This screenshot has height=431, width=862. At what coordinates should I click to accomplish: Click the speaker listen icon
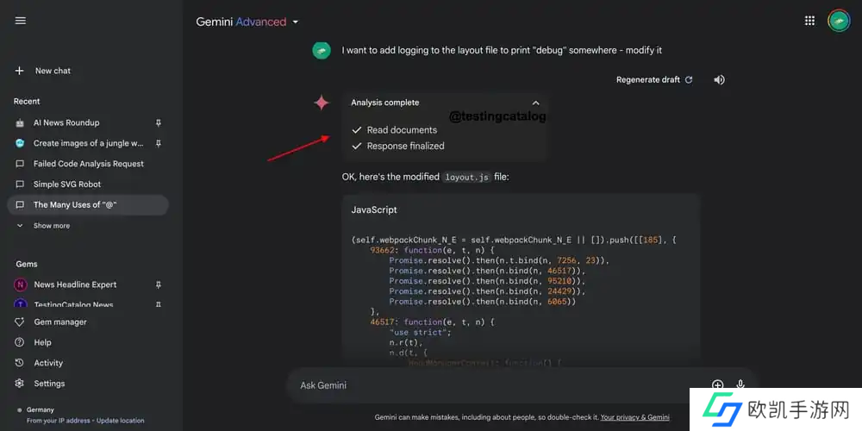pos(719,79)
